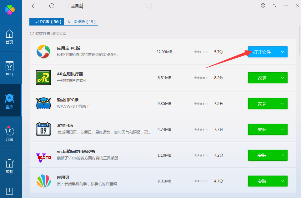301x198 pixels.
Task: Expand install options for 应用贝
Action: point(282,181)
